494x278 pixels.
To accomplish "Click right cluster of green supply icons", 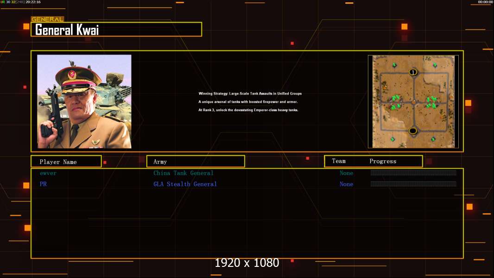I will tap(431, 102).
